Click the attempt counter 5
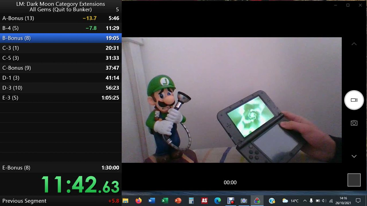Screen dimensions: 367x206 [117, 10]
